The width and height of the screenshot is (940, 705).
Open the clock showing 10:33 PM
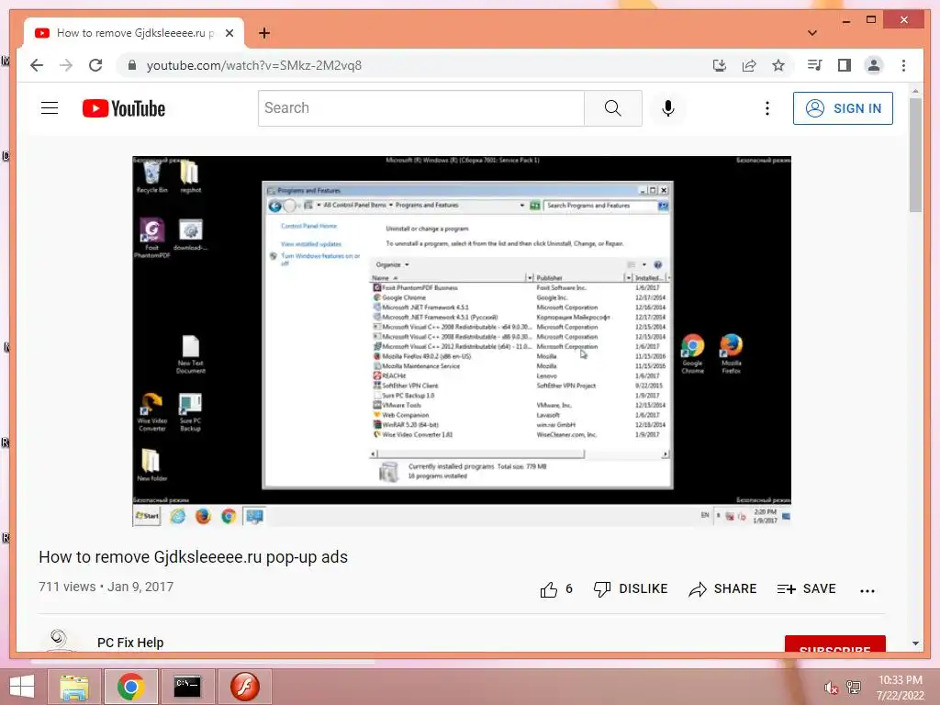click(900, 688)
